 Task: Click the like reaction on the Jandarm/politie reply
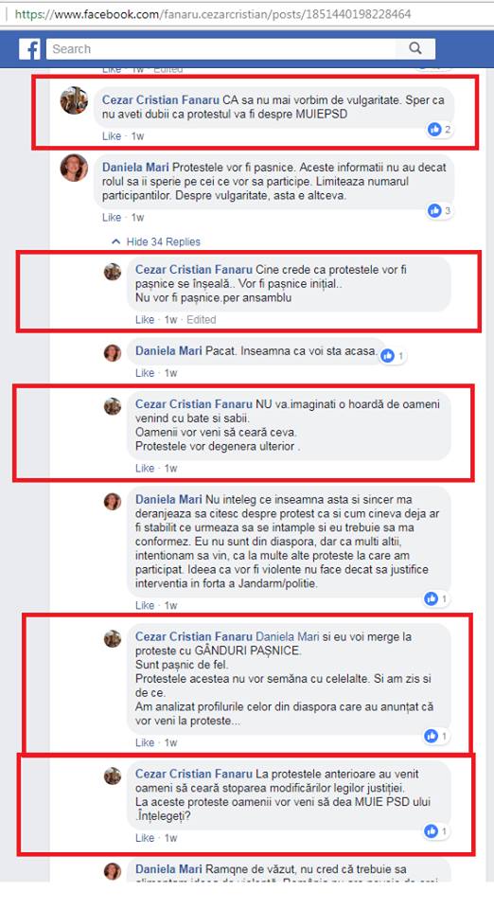(436, 598)
